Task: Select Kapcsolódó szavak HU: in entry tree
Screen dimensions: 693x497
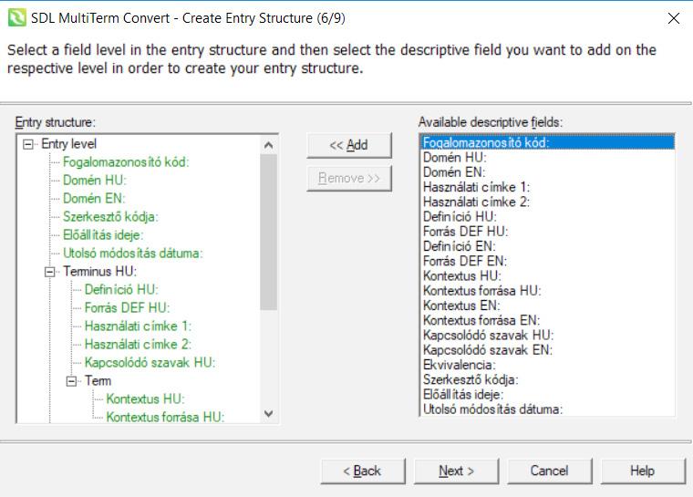Action: click(x=150, y=363)
